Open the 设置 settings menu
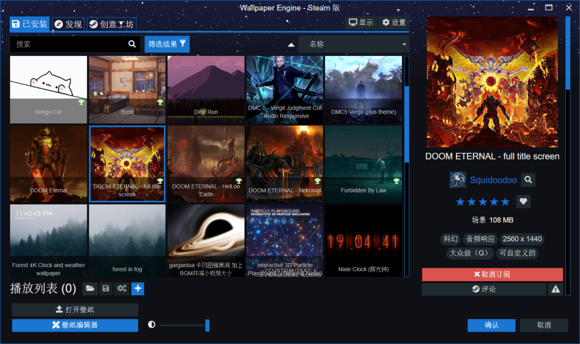580x344 pixels. tap(394, 23)
